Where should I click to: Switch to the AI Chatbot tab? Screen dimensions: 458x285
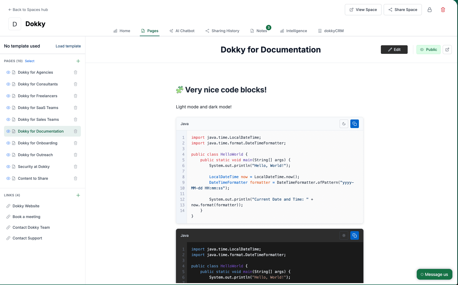[182, 31]
